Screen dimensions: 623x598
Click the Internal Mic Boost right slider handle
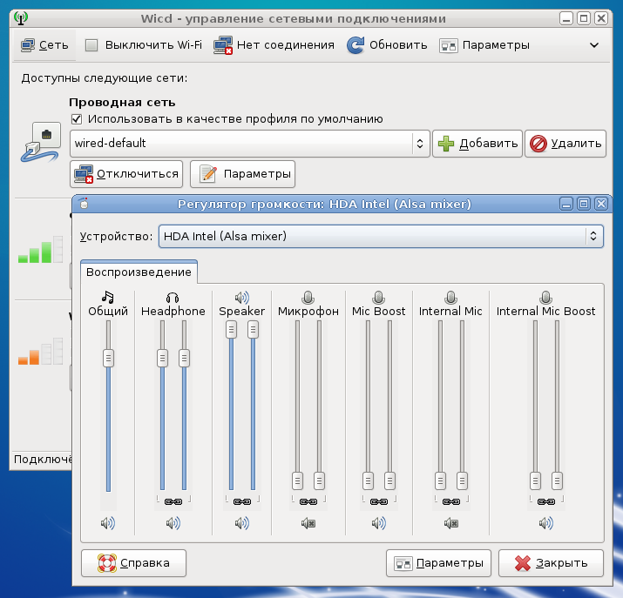tap(557, 481)
